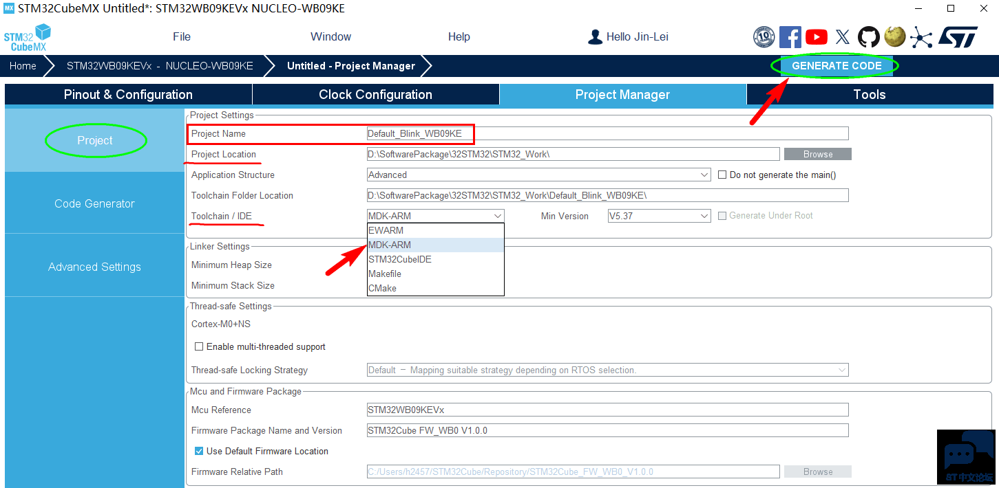Open the Application Structure dropdown
Screen dimensions: 999x488
(x=539, y=175)
